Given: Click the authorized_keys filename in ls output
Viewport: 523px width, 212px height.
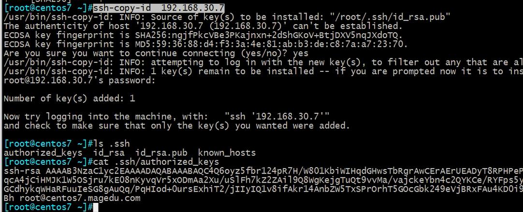Looking at the screenshot, I should pos(43,153).
